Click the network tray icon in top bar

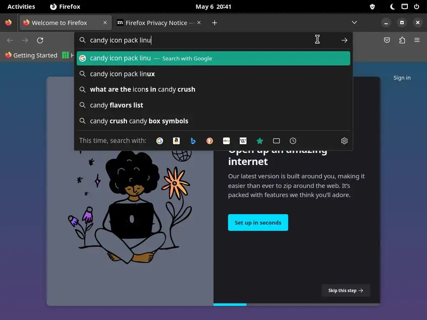pyautogui.click(x=404, y=7)
